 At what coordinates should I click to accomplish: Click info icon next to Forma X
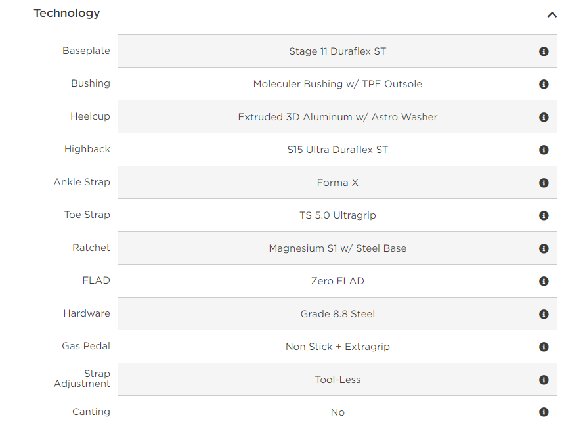[x=544, y=183]
